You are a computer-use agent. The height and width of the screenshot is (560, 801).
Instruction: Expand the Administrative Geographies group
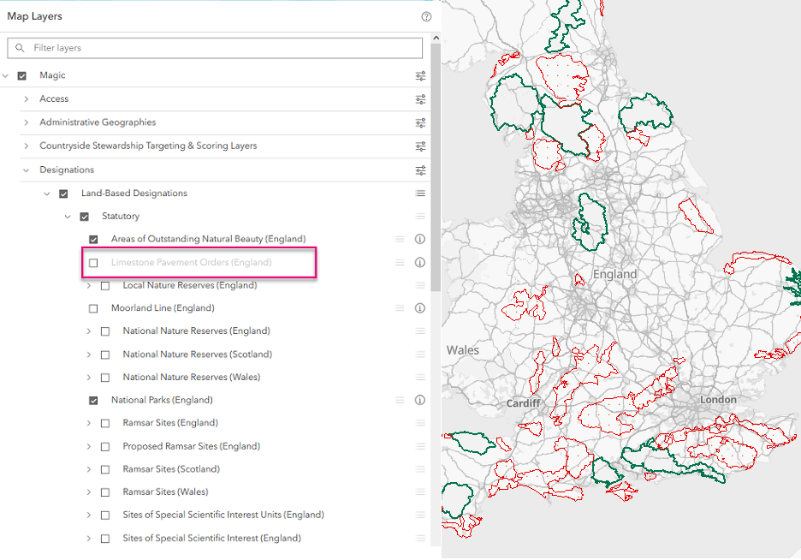point(26,122)
